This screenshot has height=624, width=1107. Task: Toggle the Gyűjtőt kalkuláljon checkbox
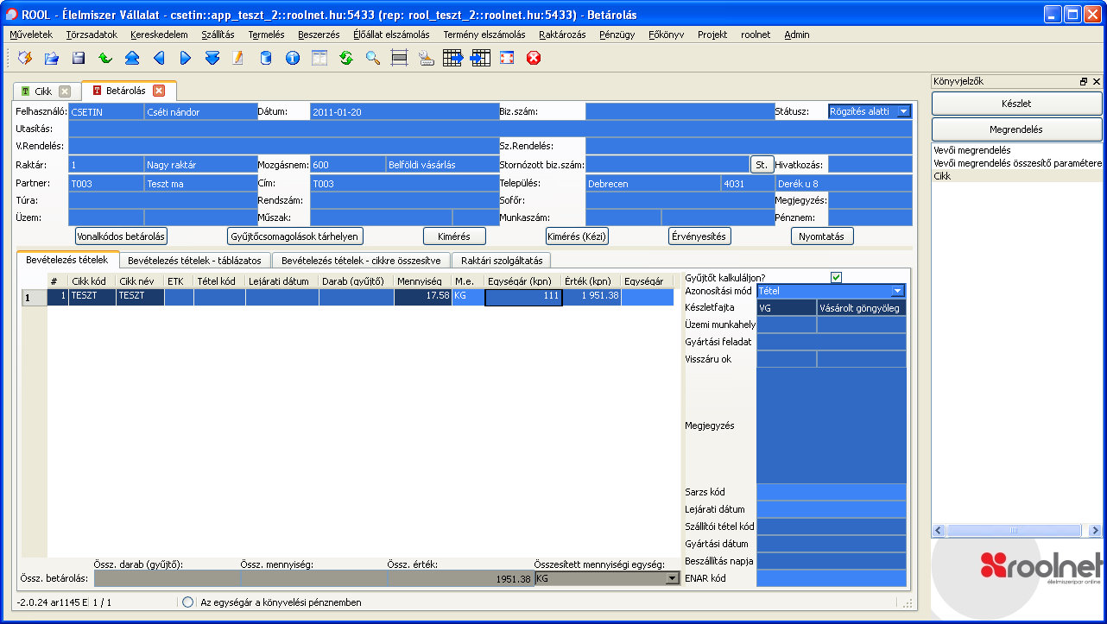point(835,277)
